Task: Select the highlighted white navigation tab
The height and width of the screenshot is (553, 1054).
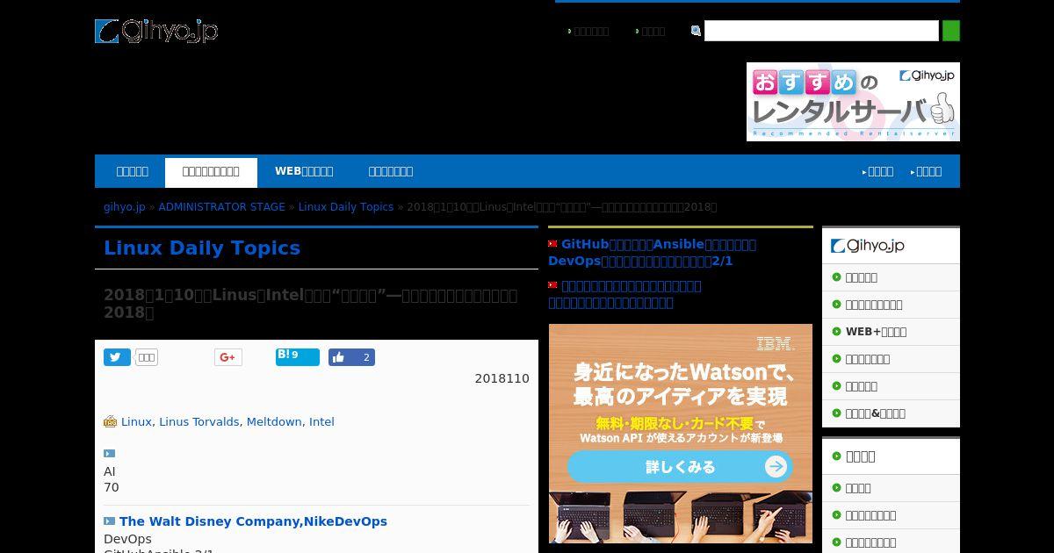Action: [x=211, y=172]
